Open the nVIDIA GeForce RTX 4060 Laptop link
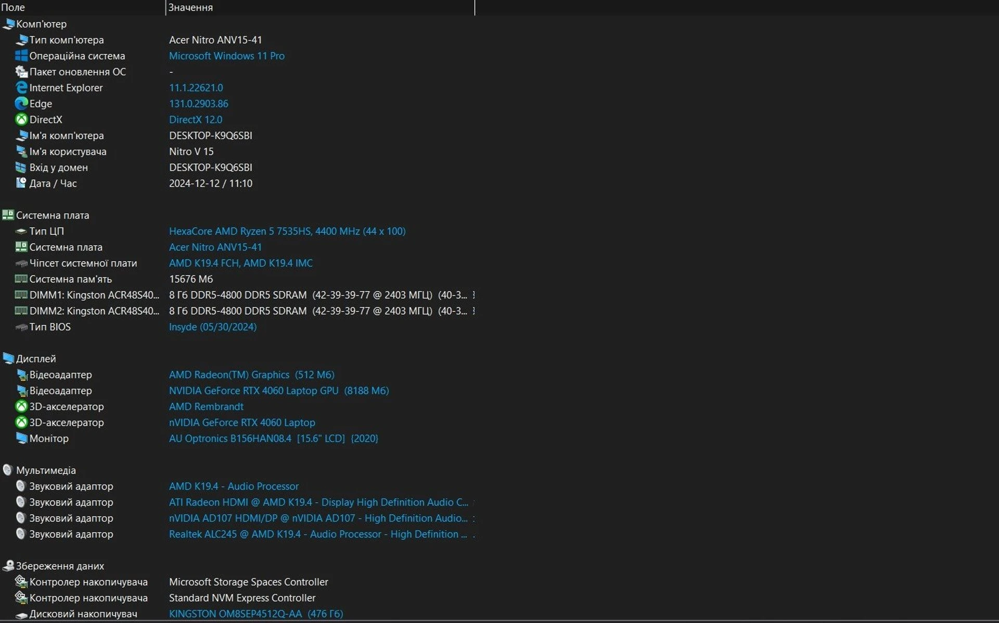Screen dimensions: 999x623 point(242,422)
